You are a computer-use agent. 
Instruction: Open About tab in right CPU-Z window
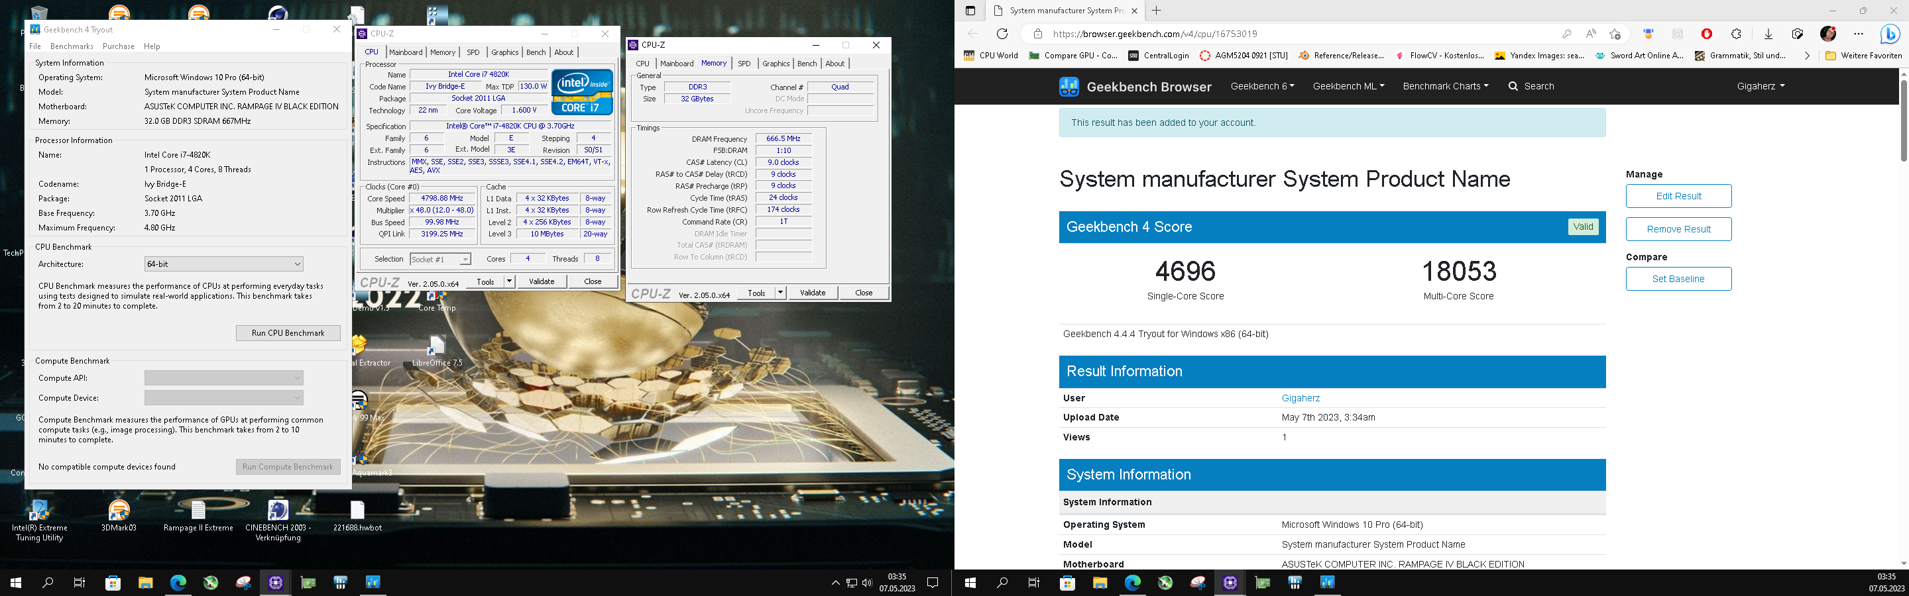(835, 63)
